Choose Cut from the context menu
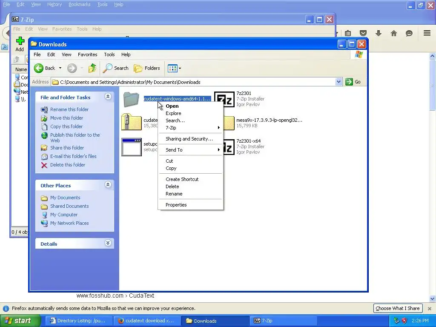Screen dimensions: 436x327 point(190,161)
